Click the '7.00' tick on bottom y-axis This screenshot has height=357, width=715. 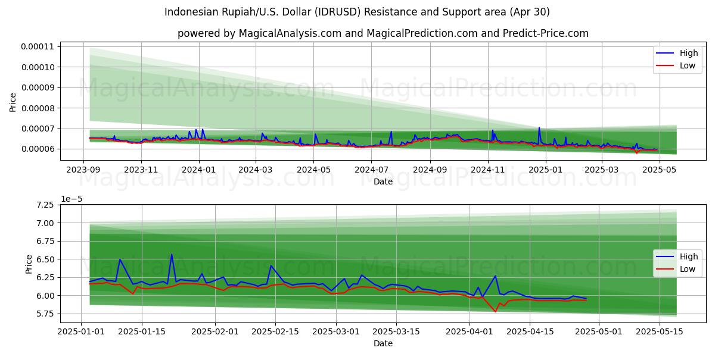[45, 223]
